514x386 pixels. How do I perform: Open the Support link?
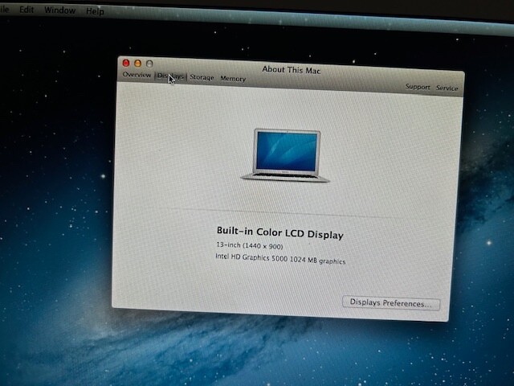[x=418, y=87]
